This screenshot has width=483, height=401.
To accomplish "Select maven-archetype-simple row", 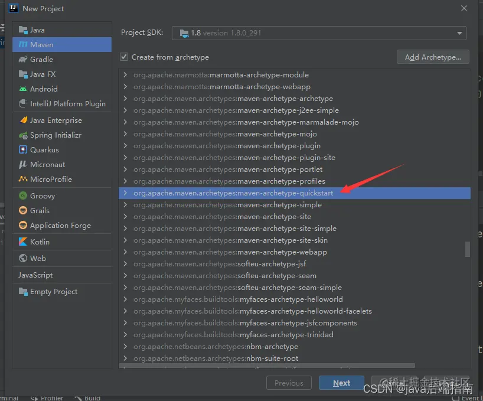I will [x=295, y=205].
